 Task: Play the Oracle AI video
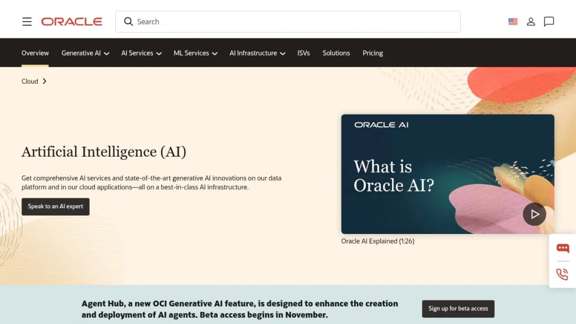click(534, 214)
